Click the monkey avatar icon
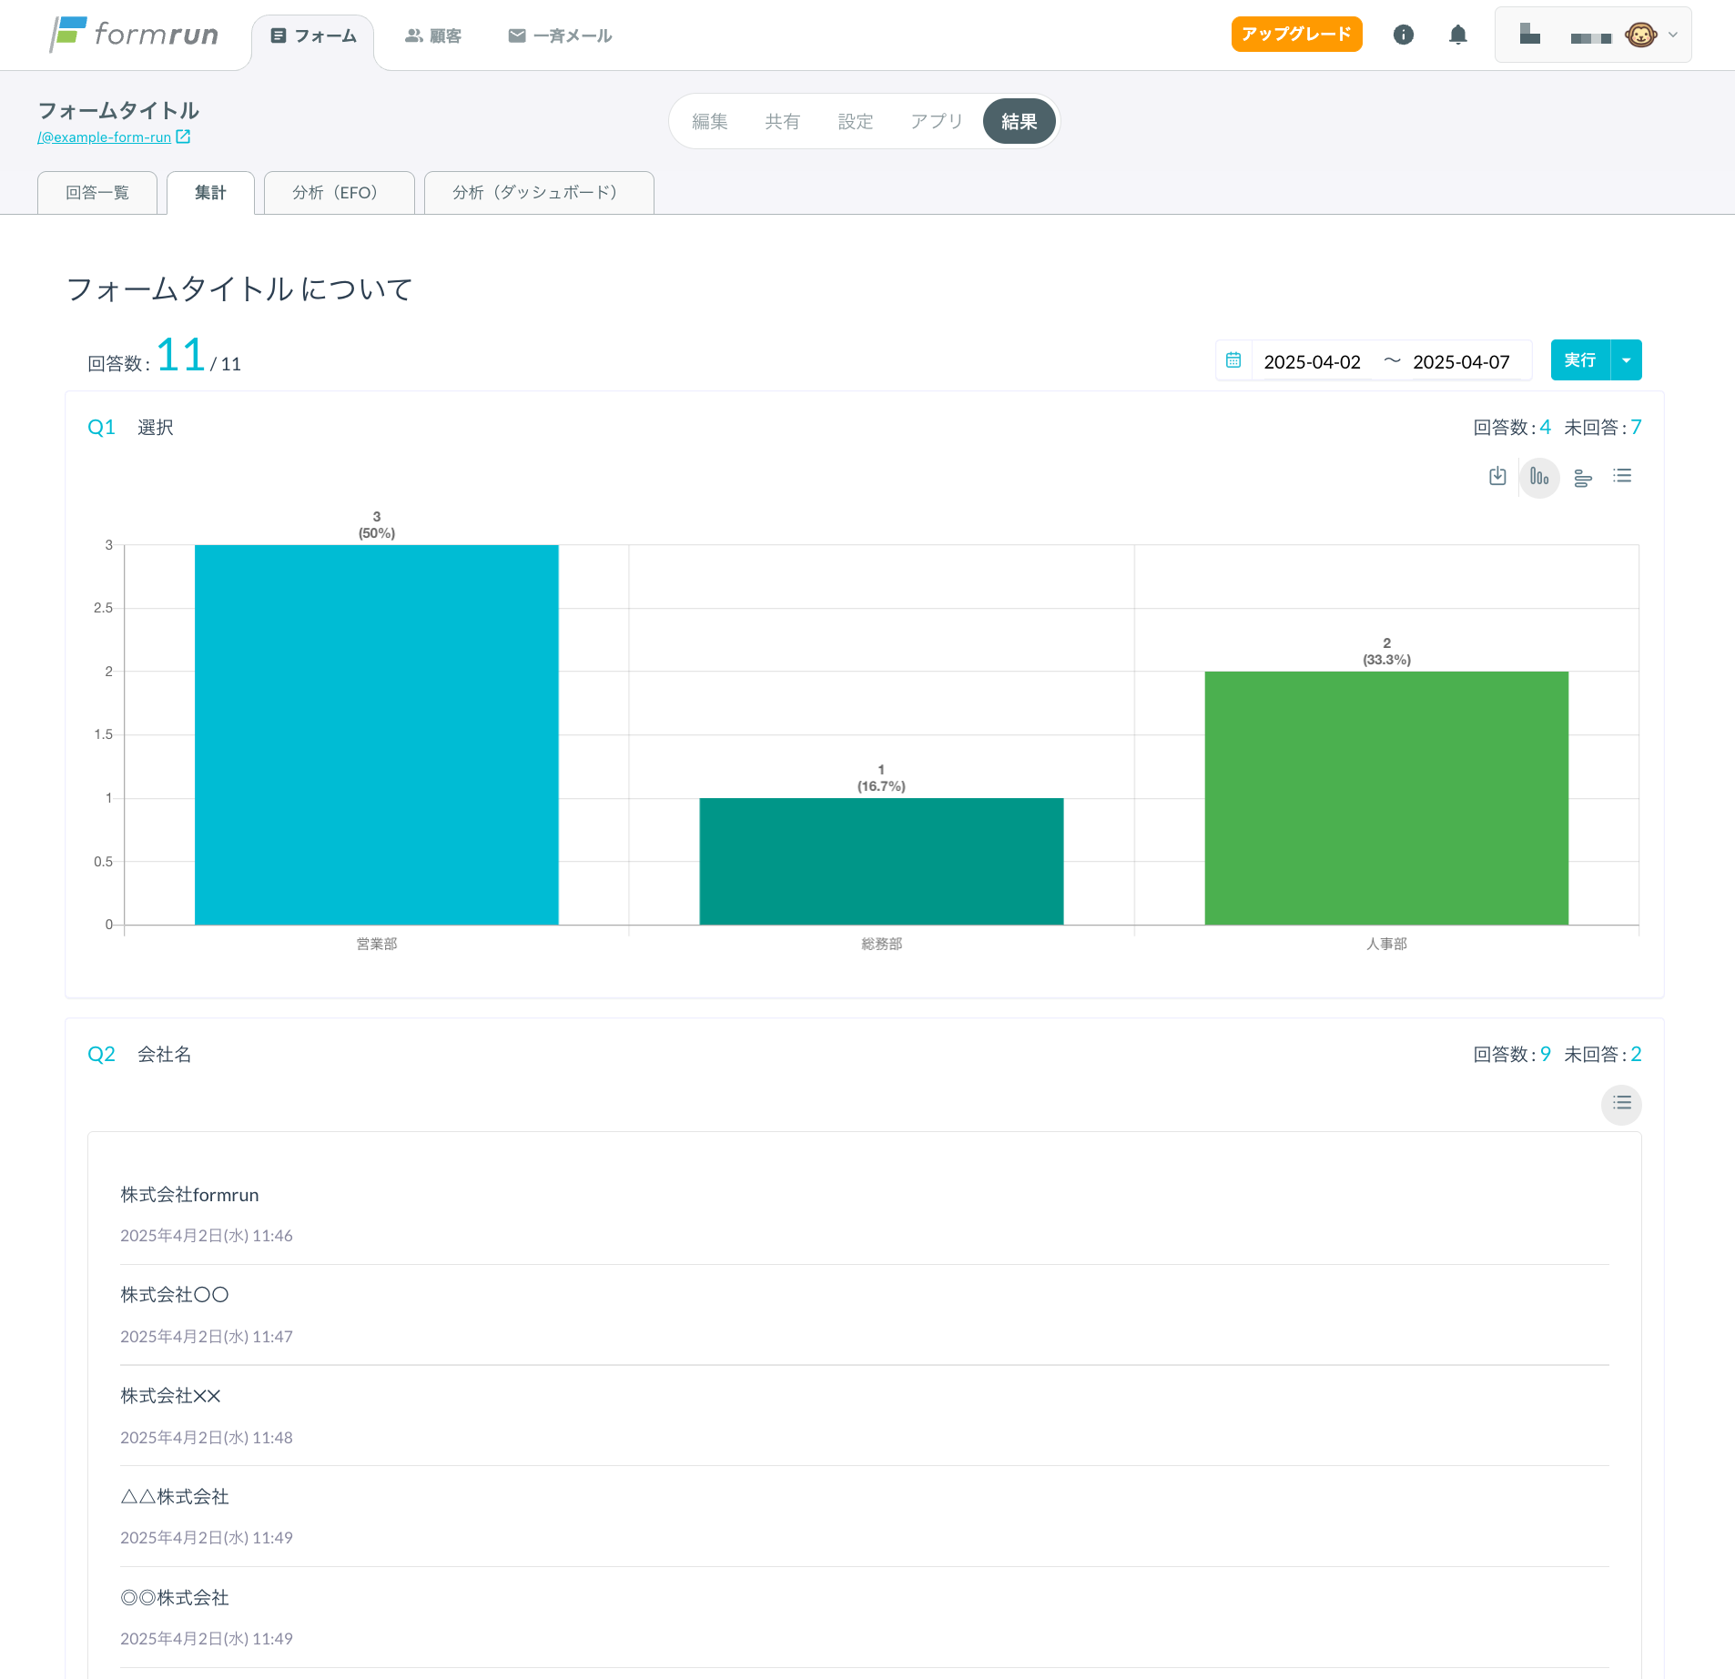1735x1679 pixels. click(1640, 35)
